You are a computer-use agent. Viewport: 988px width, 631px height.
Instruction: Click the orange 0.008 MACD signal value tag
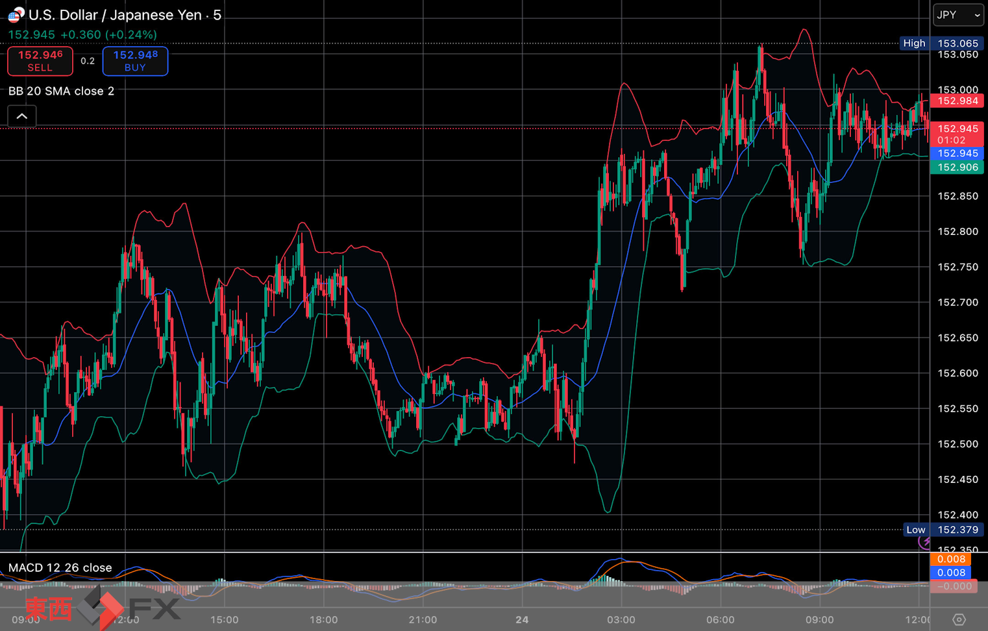tap(951, 559)
